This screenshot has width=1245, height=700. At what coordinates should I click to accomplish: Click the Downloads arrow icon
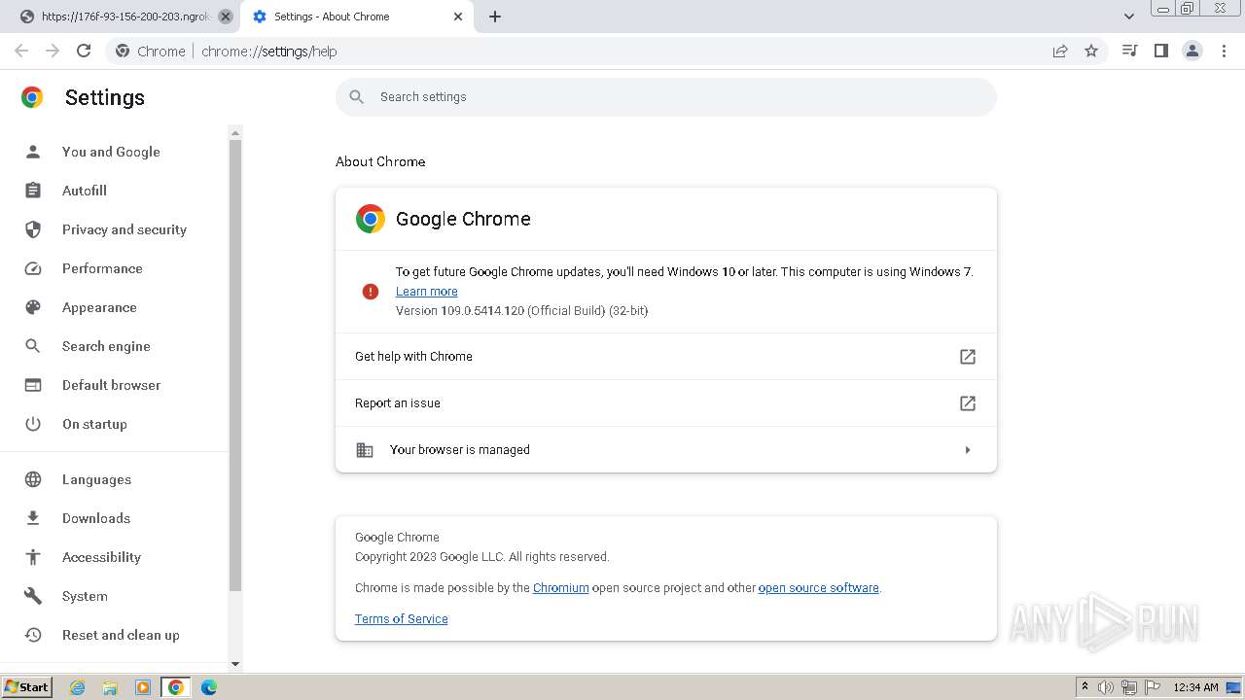(x=33, y=518)
